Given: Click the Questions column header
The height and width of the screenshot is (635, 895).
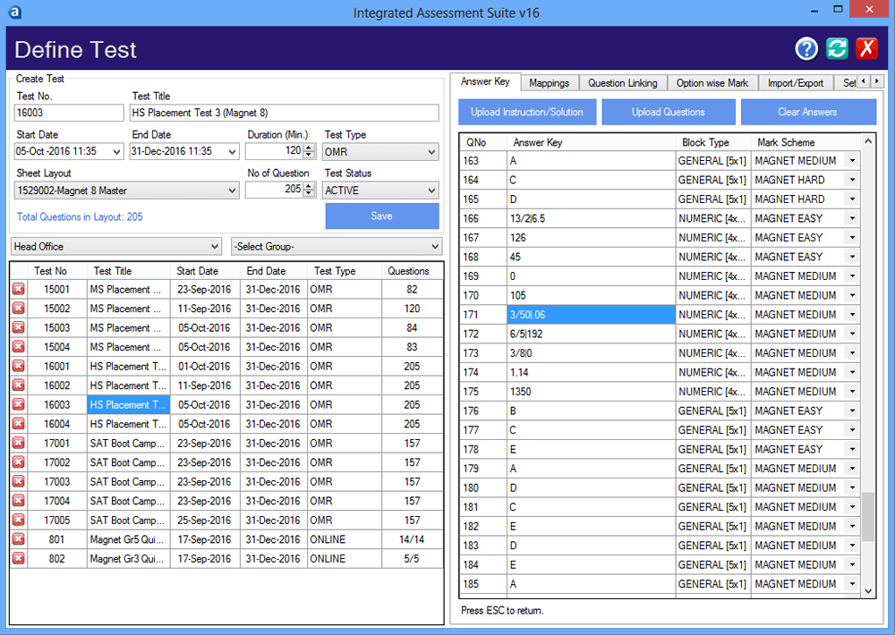Looking at the screenshot, I should coord(409,271).
